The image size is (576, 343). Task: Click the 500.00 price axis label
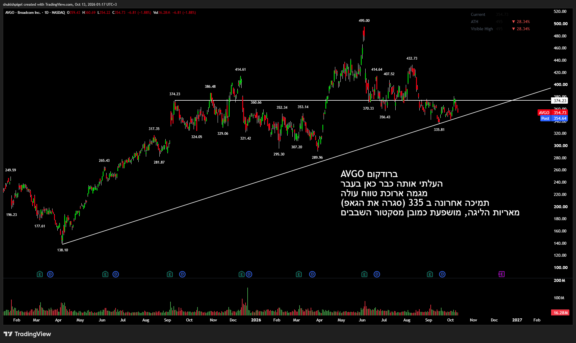click(560, 24)
